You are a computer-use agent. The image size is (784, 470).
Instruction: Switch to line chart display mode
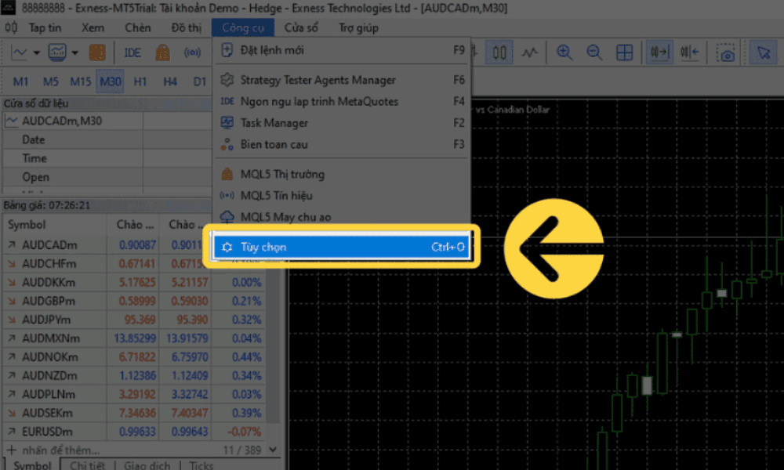pos(531,52)
